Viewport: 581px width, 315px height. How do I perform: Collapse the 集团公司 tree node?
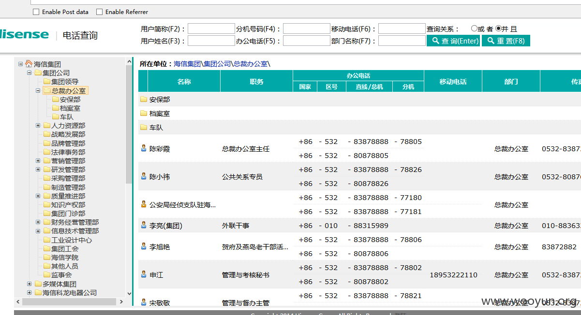click(x=29, y=72)
